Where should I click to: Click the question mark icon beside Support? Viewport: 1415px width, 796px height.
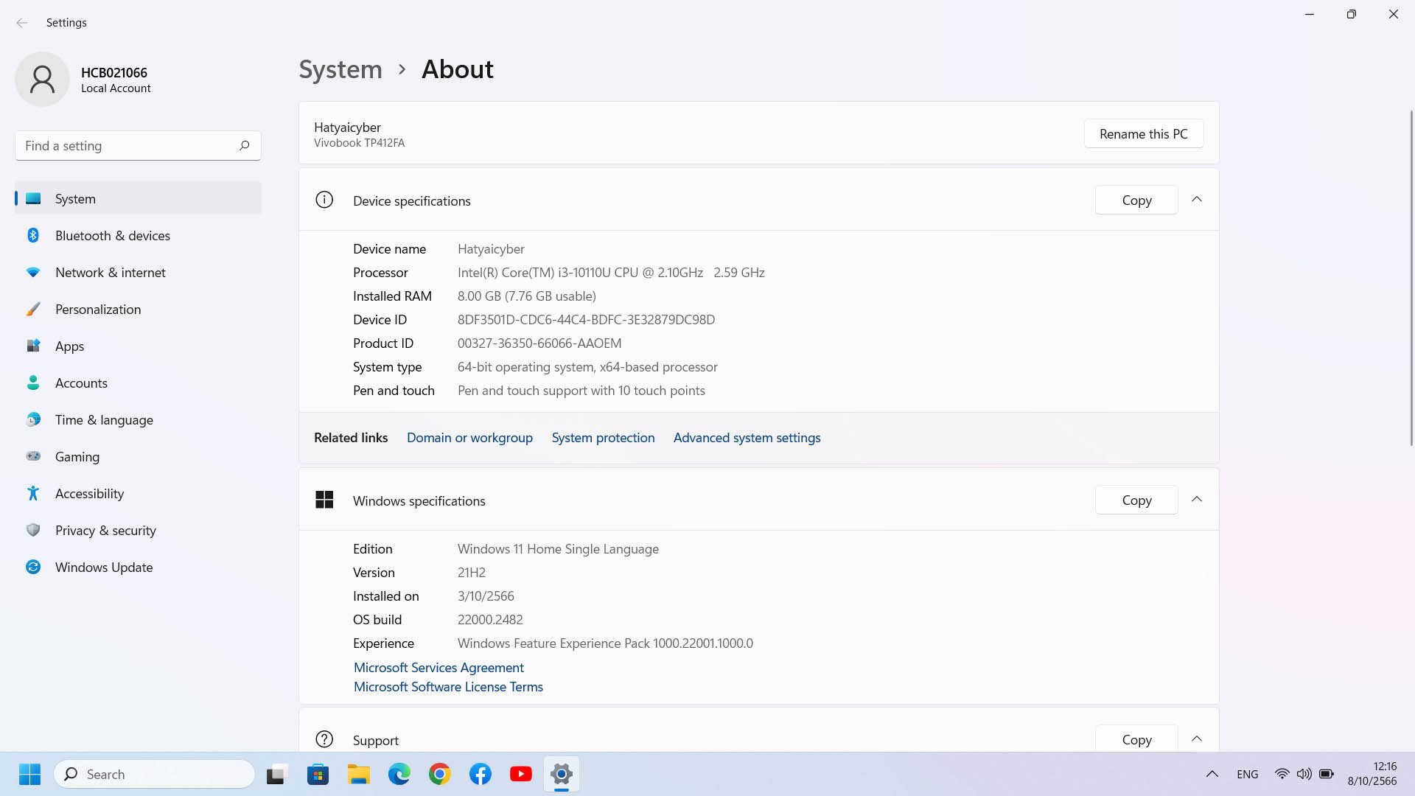324,739
